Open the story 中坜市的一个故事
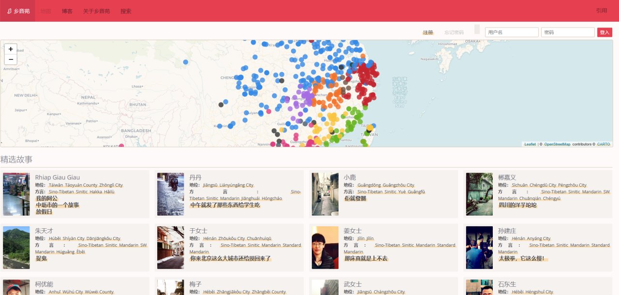This screenshot has width=619, height=295. (57, 205)
